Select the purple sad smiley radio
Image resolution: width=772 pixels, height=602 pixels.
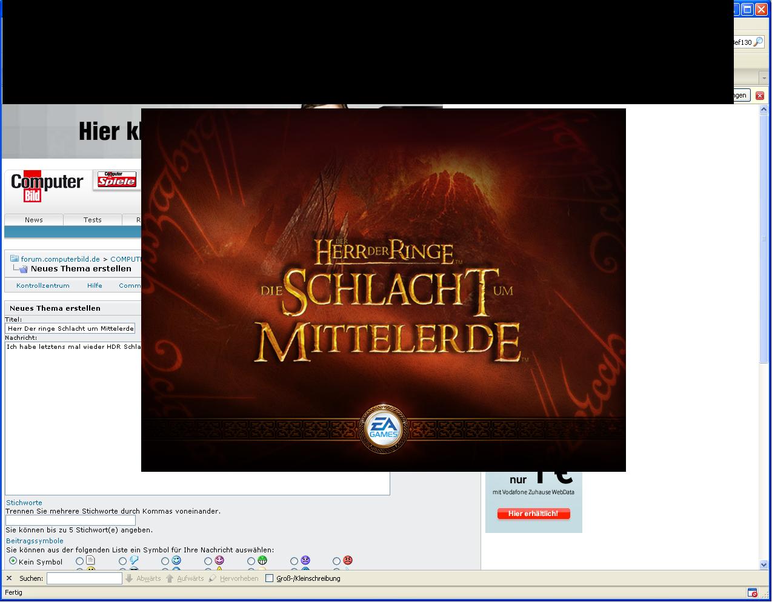[x=294, y=561]
